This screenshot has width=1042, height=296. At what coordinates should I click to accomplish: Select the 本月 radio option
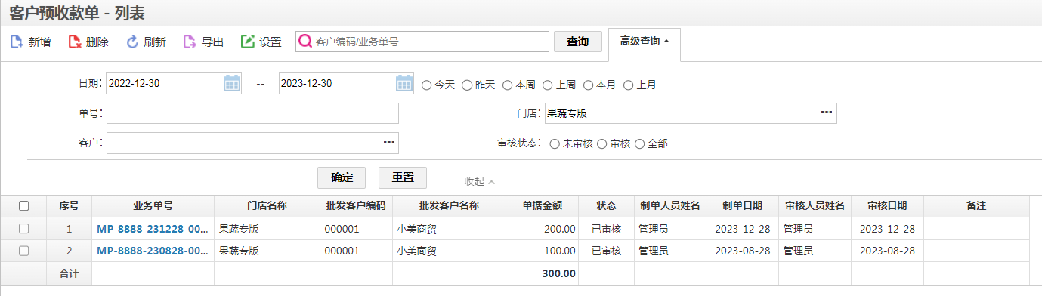(x=588, y=85)
